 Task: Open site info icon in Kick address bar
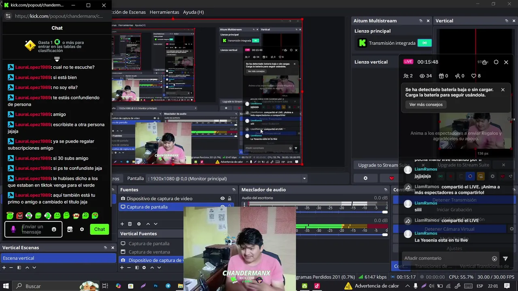(x=8, y=16)
